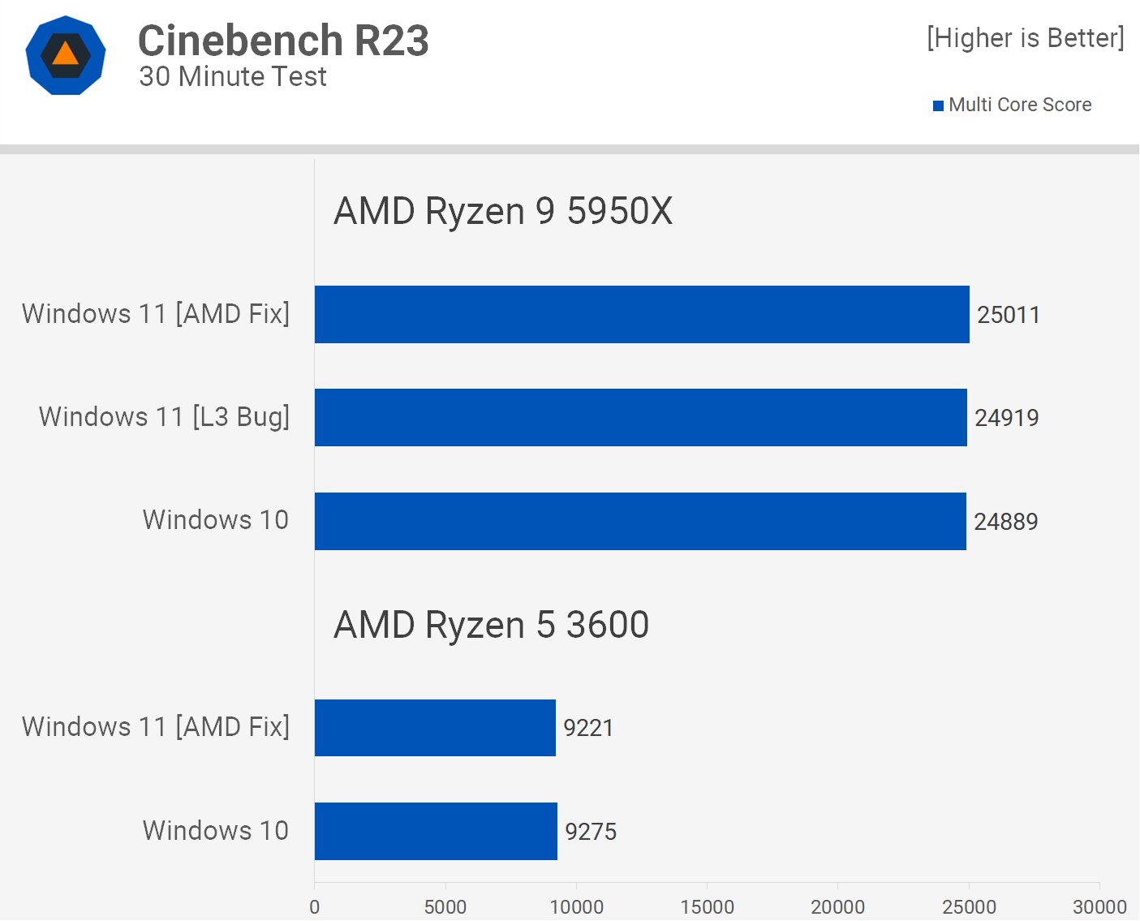Click the Windows 11 [L3 Bug] row label

point(164,416)
